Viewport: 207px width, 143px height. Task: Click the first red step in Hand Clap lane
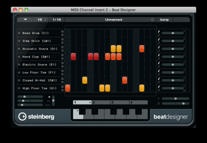coord(73,57)
